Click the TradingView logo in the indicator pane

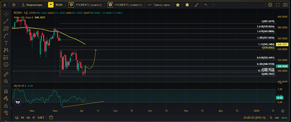[x=18, y=102]
